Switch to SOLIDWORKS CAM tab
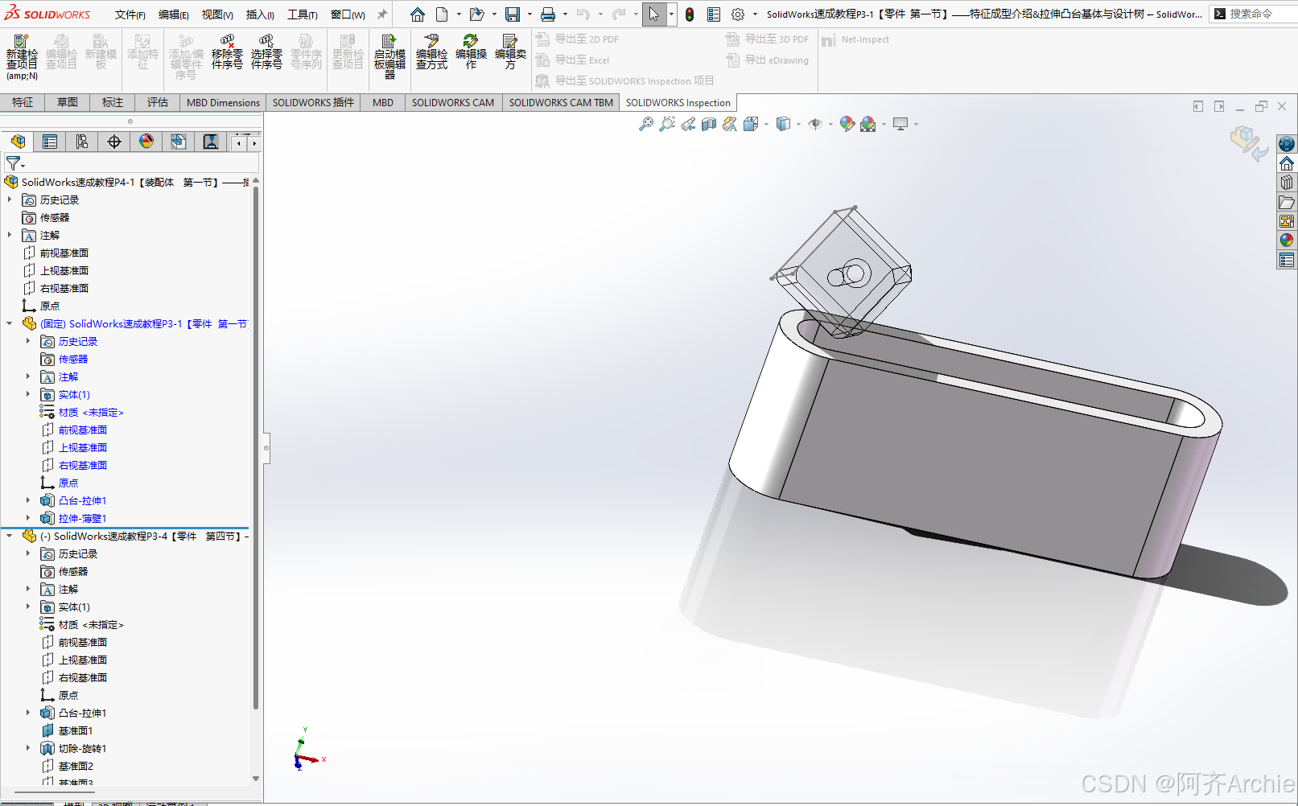Image resolution: width=1298 pixels, height=806 pixels. point(453,102)
